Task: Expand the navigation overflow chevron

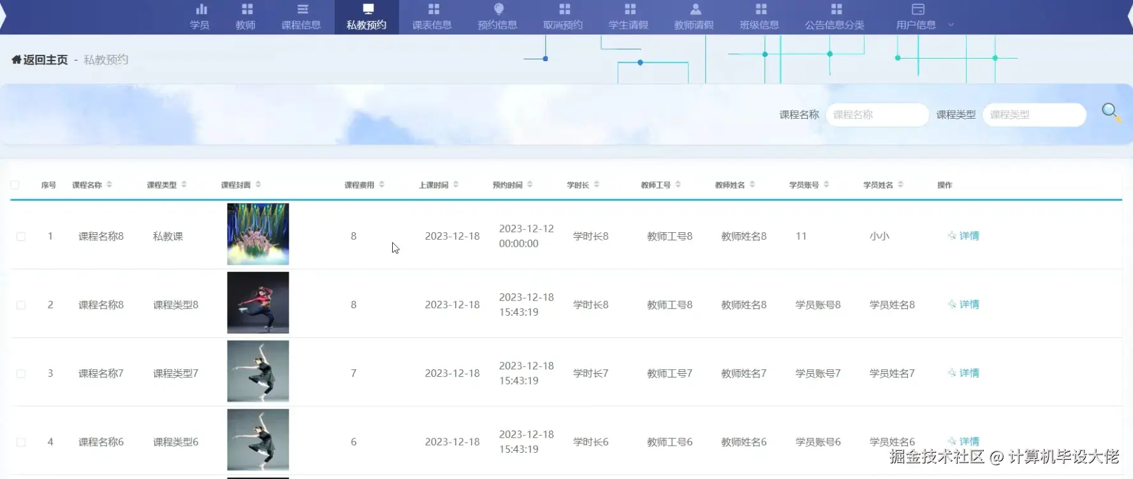Action: (x=951, y=25)
